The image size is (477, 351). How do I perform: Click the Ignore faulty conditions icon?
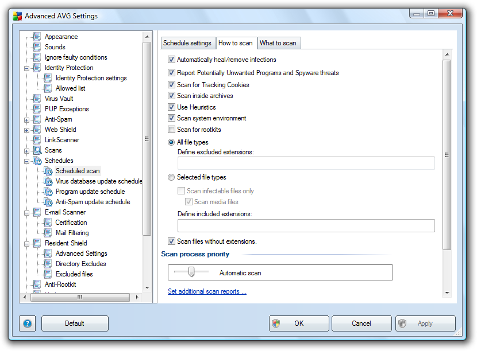(37, 57)
